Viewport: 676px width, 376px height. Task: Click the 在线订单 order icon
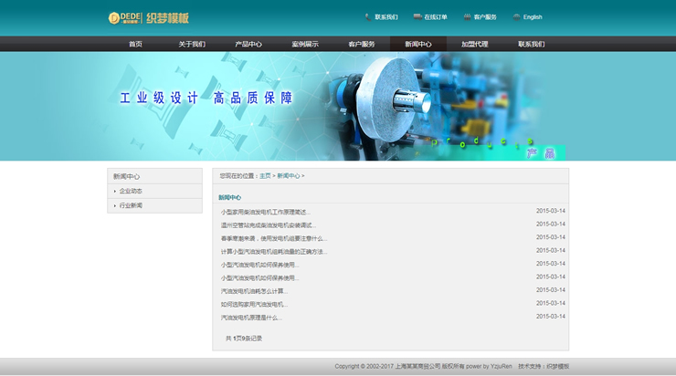(417, 16)
